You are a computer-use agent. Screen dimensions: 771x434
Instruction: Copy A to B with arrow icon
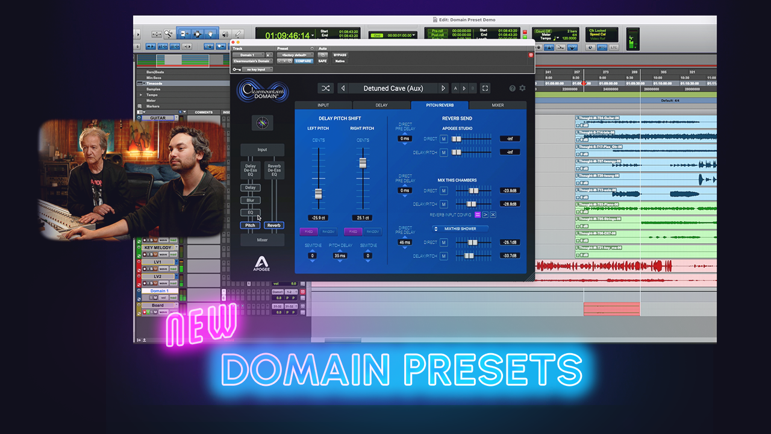[464, 89]
